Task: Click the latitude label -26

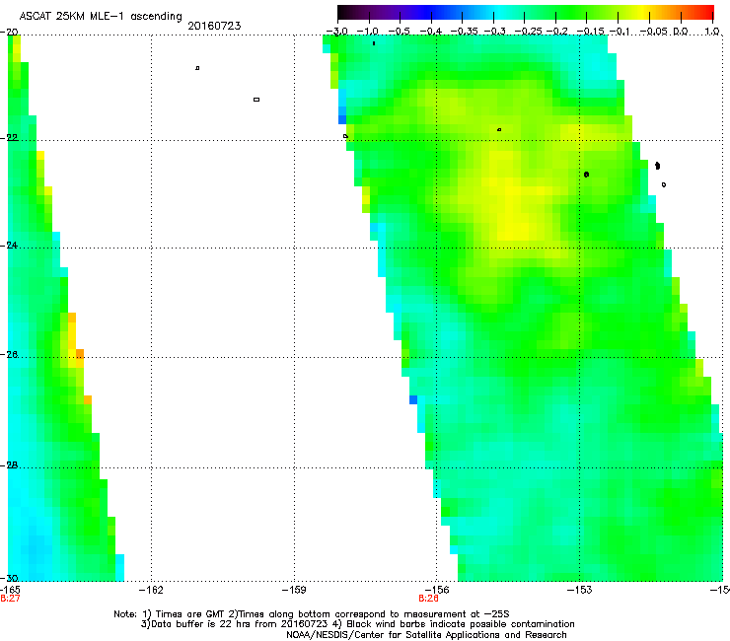Action: 9,355
